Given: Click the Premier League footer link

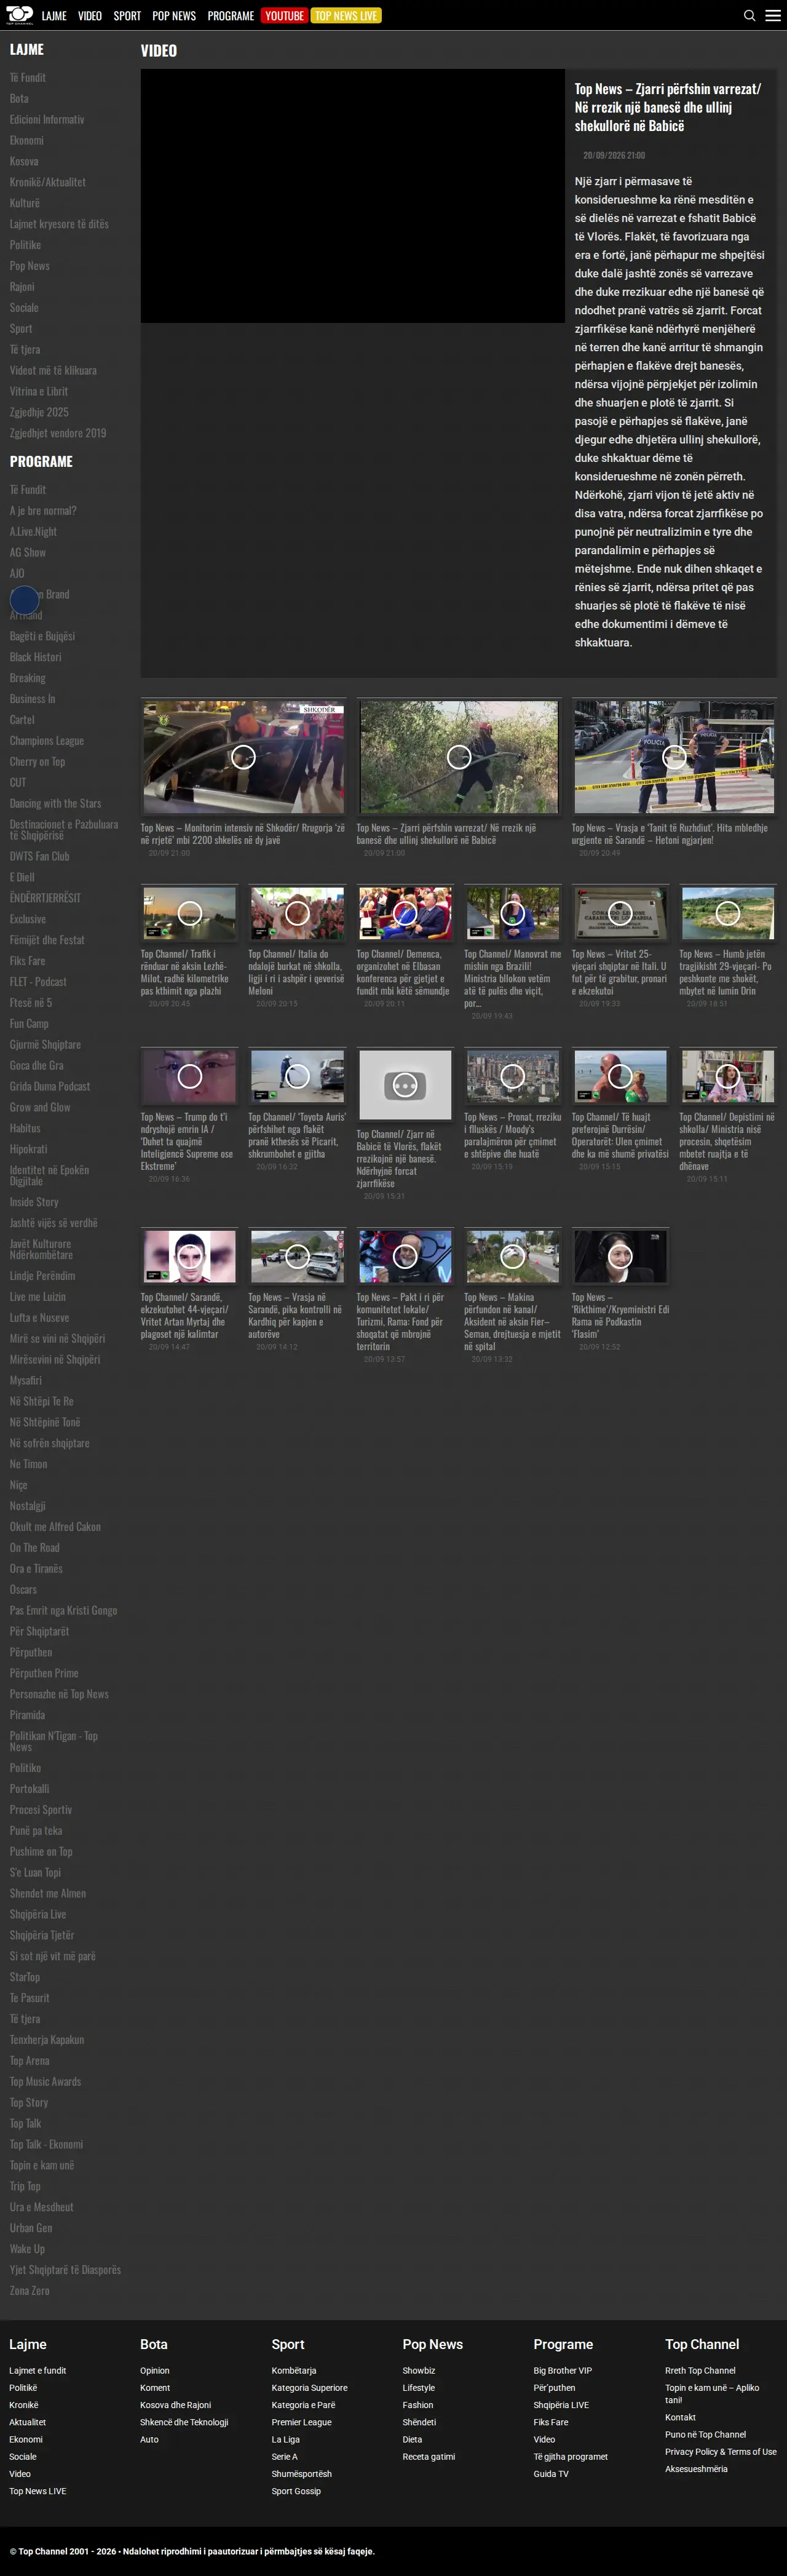Looking at the screenshot, I should click(x=301, y=2422).
